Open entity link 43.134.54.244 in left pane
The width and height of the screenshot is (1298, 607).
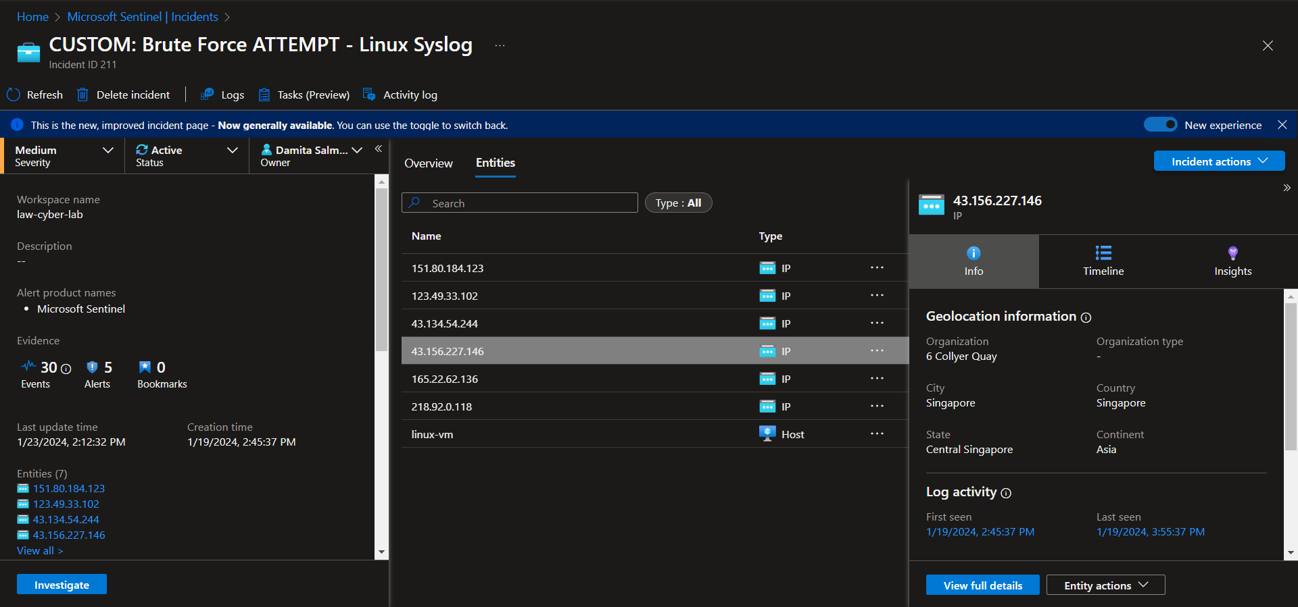[66, 520]
